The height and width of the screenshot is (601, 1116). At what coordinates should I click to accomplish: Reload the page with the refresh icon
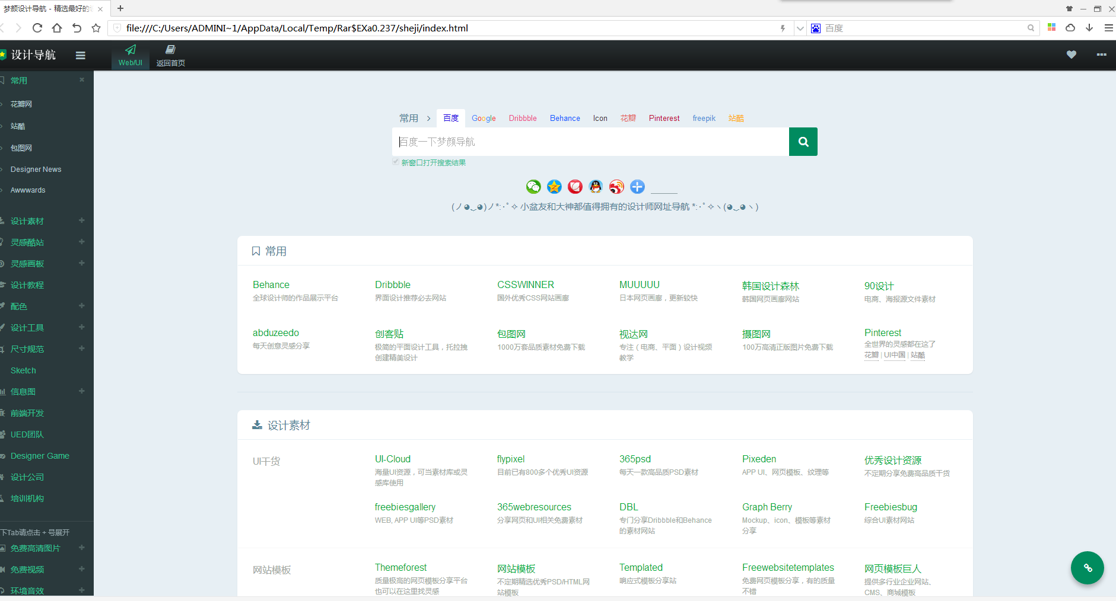click(x=37, y=28)
